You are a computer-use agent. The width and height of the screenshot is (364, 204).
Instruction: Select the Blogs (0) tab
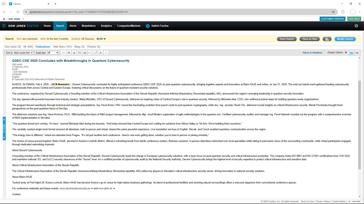coord(79,47)
